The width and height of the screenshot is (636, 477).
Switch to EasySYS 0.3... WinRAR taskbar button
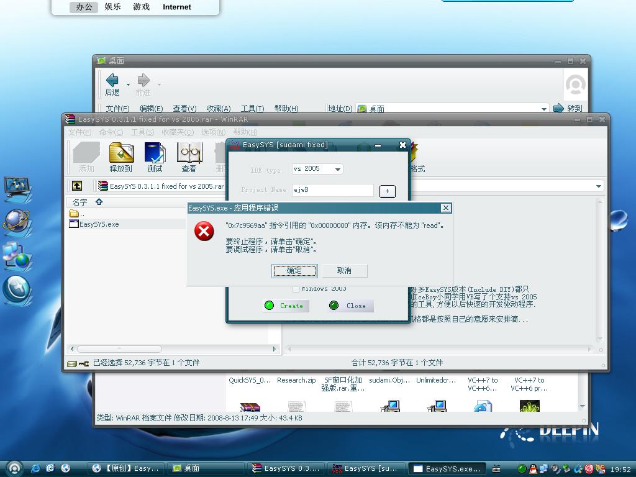[286, 468]
